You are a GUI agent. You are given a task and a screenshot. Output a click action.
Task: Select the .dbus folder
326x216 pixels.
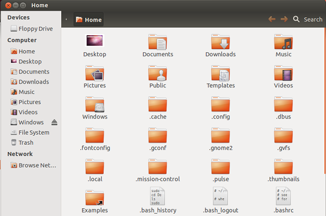click(284, 104)
